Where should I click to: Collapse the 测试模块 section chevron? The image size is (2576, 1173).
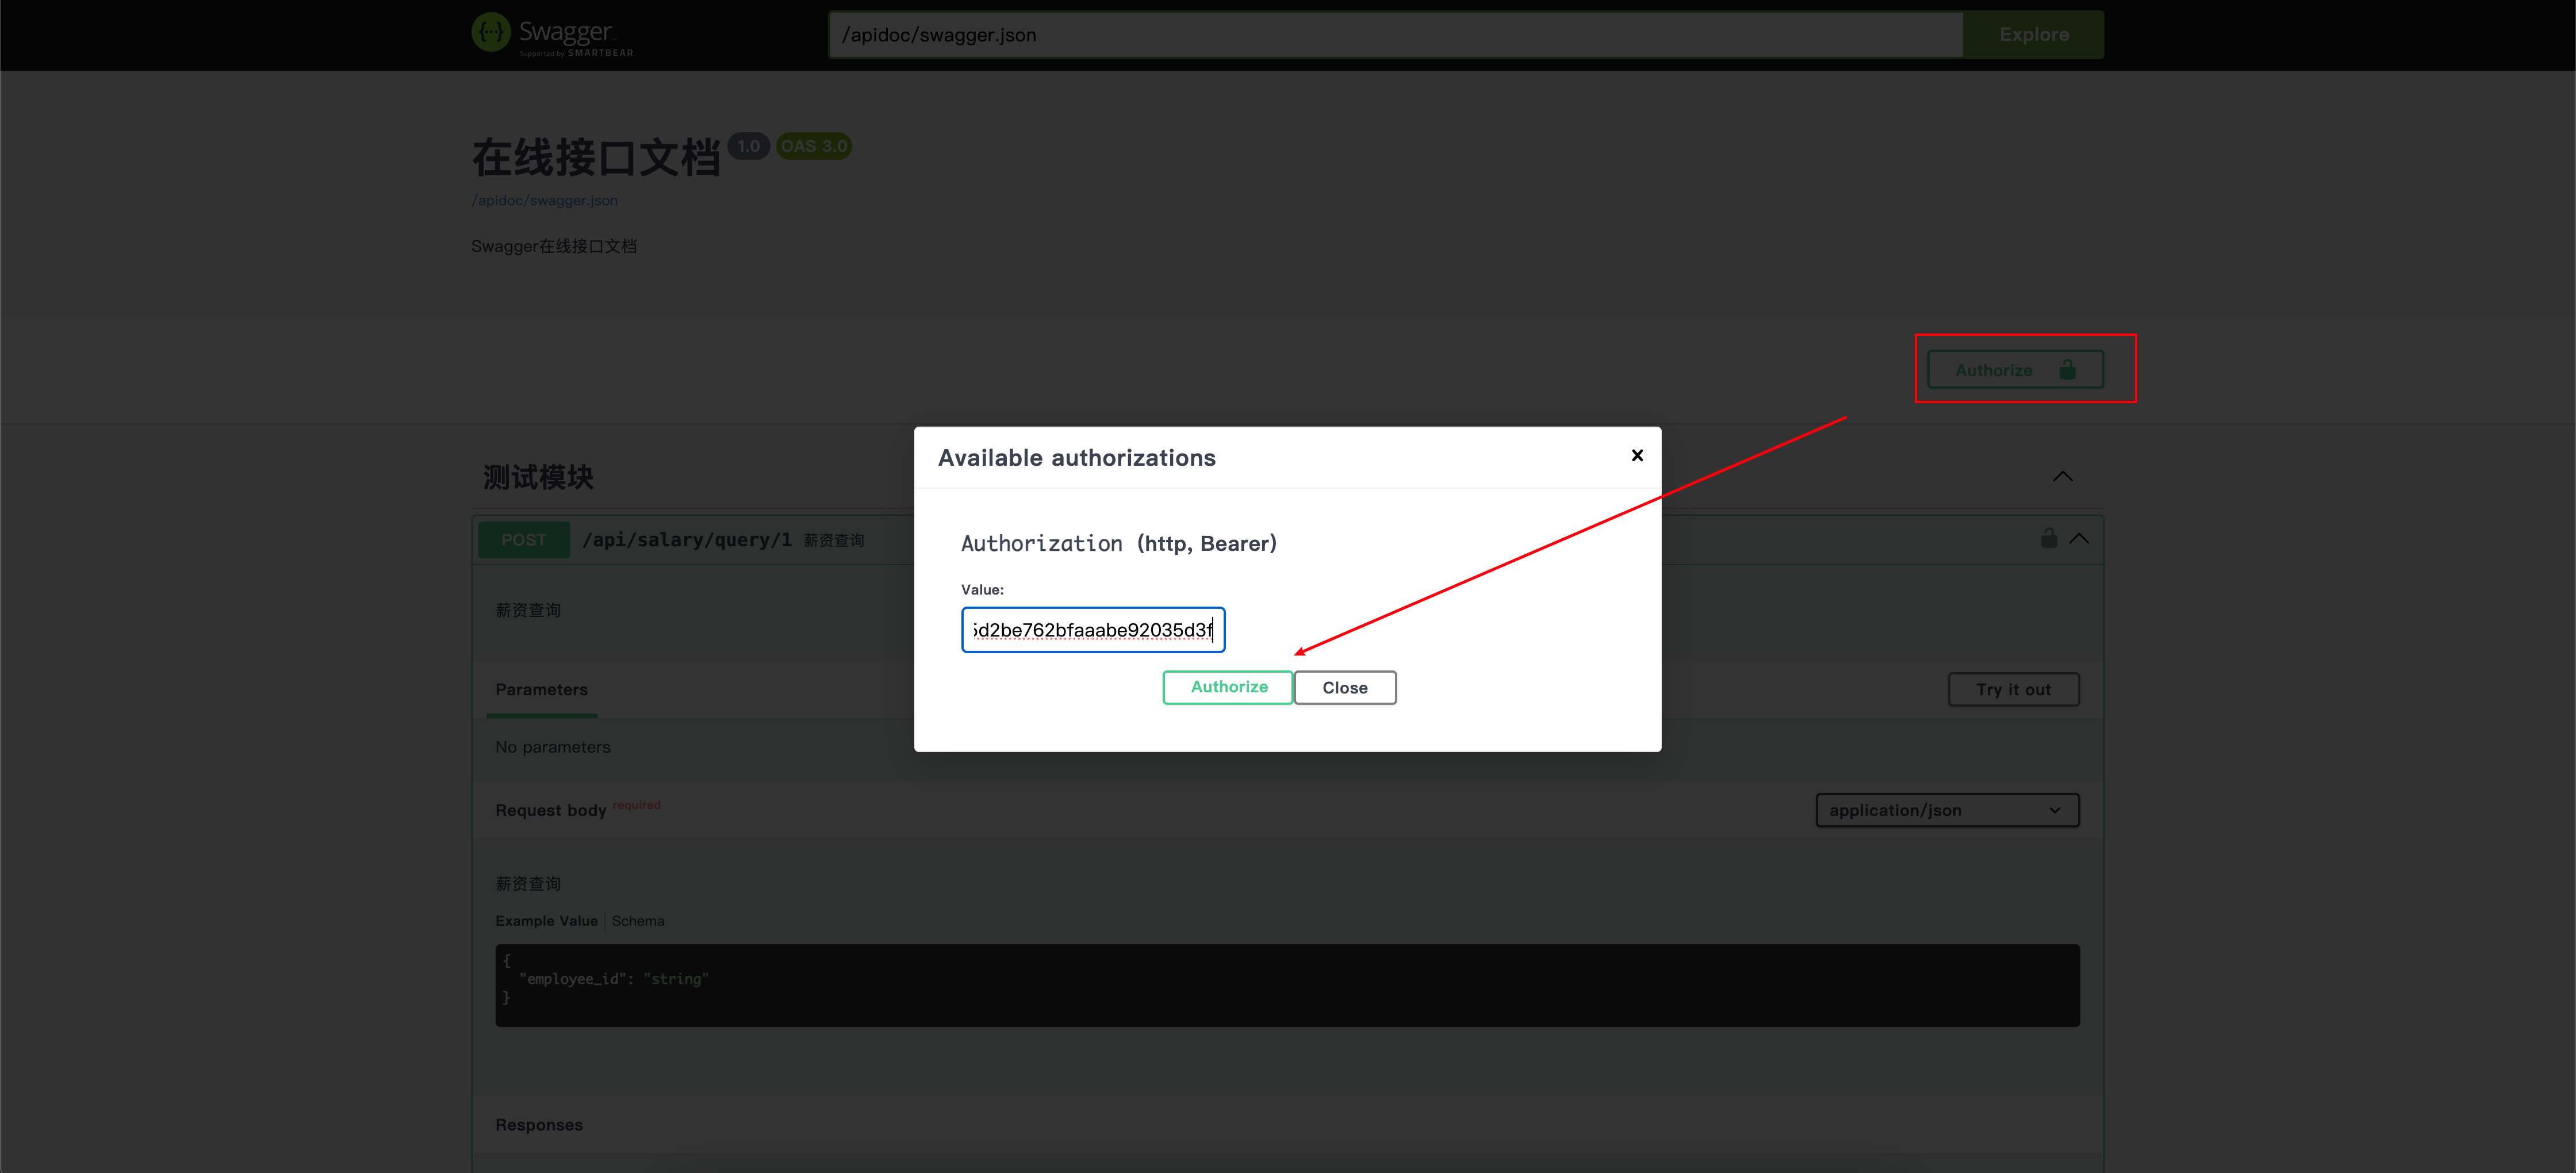click(2062, 476)
